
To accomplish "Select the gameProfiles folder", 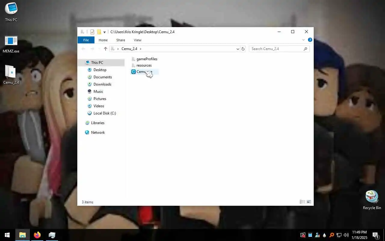I will click(144, 59).
